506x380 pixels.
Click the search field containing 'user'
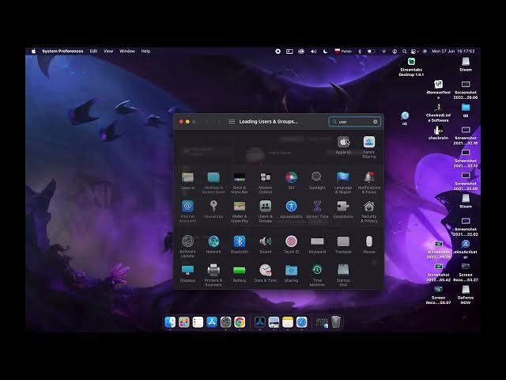(354, 121)
